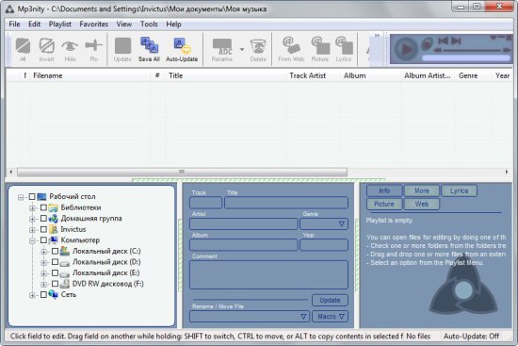
Task: Expand the Библиотеки tree node
Action: click(32, 208)
